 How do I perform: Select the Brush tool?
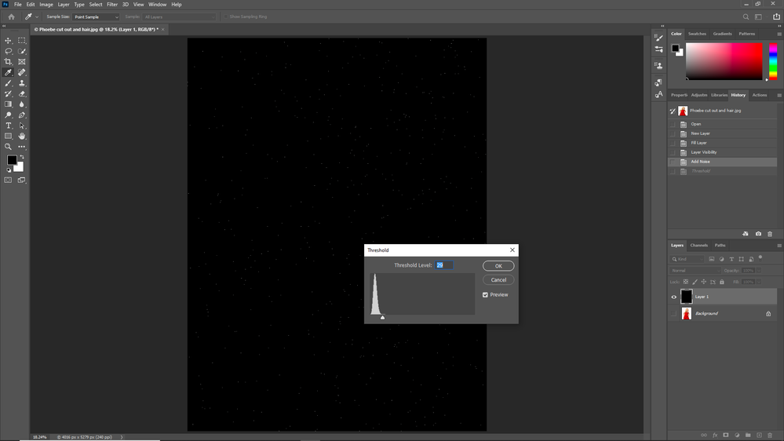tap(8, 83)
